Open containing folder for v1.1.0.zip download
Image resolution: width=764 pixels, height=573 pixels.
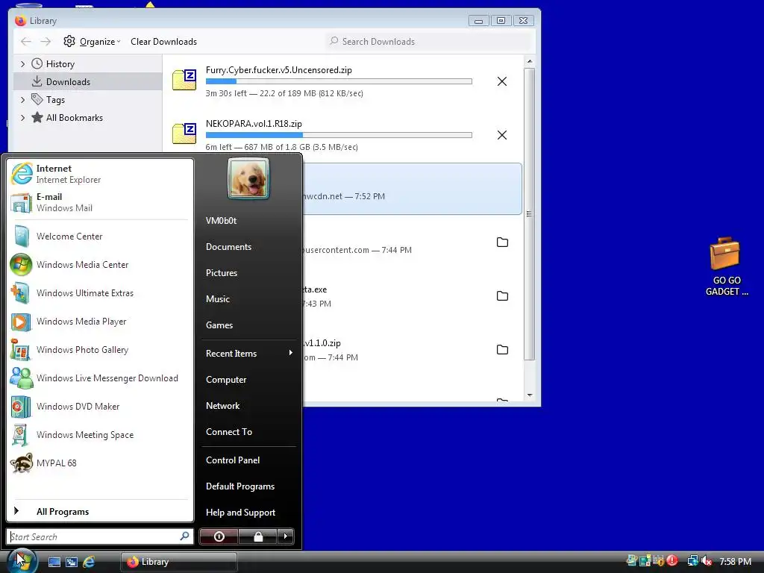coord(502,349)
